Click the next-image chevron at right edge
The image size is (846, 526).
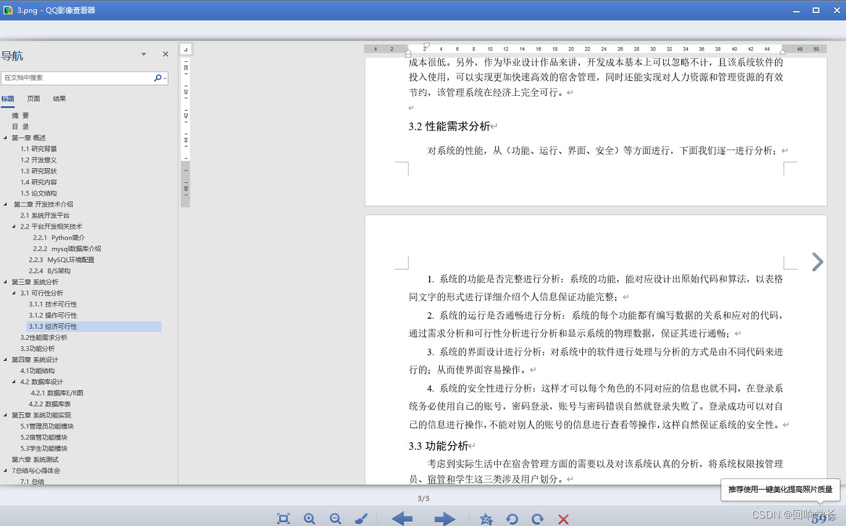pos(817,261)
